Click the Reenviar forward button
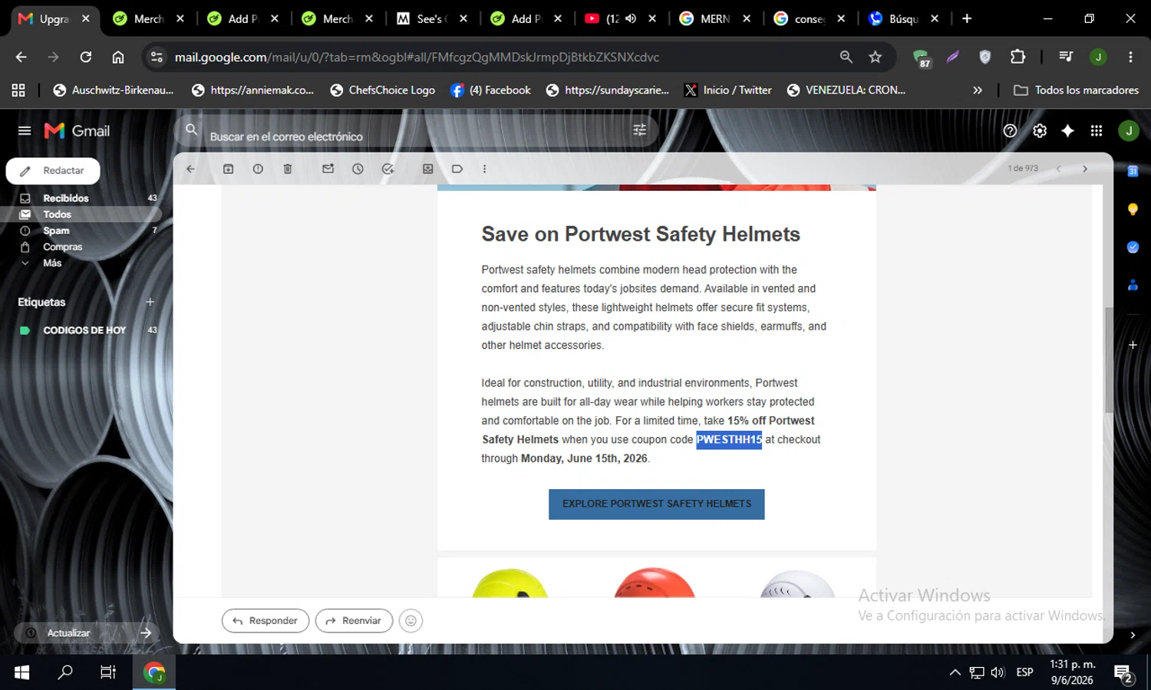This screenshot has height=690, width=1151. 354,620
